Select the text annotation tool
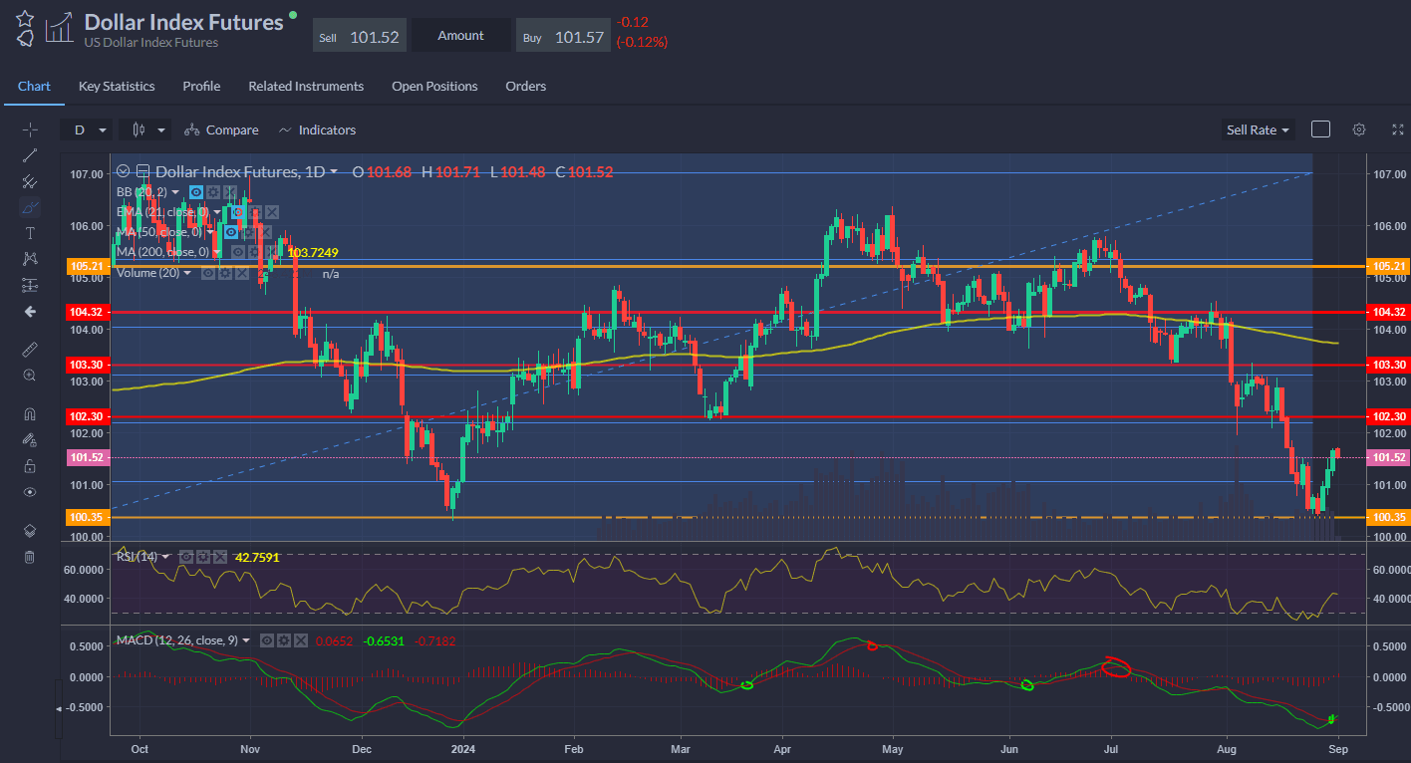Screen dimensions: 1411x763 point(30,233)
